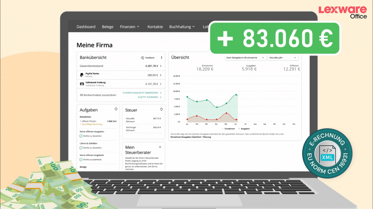Screen dimensions: 373x209
Task: Click the Lexware Office logo
Action: point(342,12)
